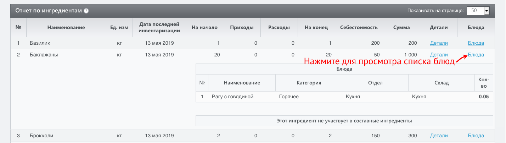
Task: Click the На начало column header
Action: point(204,28)
